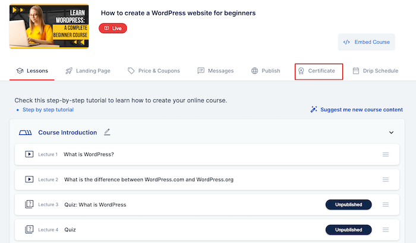The width and height of the screenshot is (416, 243).
Task: Click the video icon for Lecture 1
Action: tap(29, 154)
